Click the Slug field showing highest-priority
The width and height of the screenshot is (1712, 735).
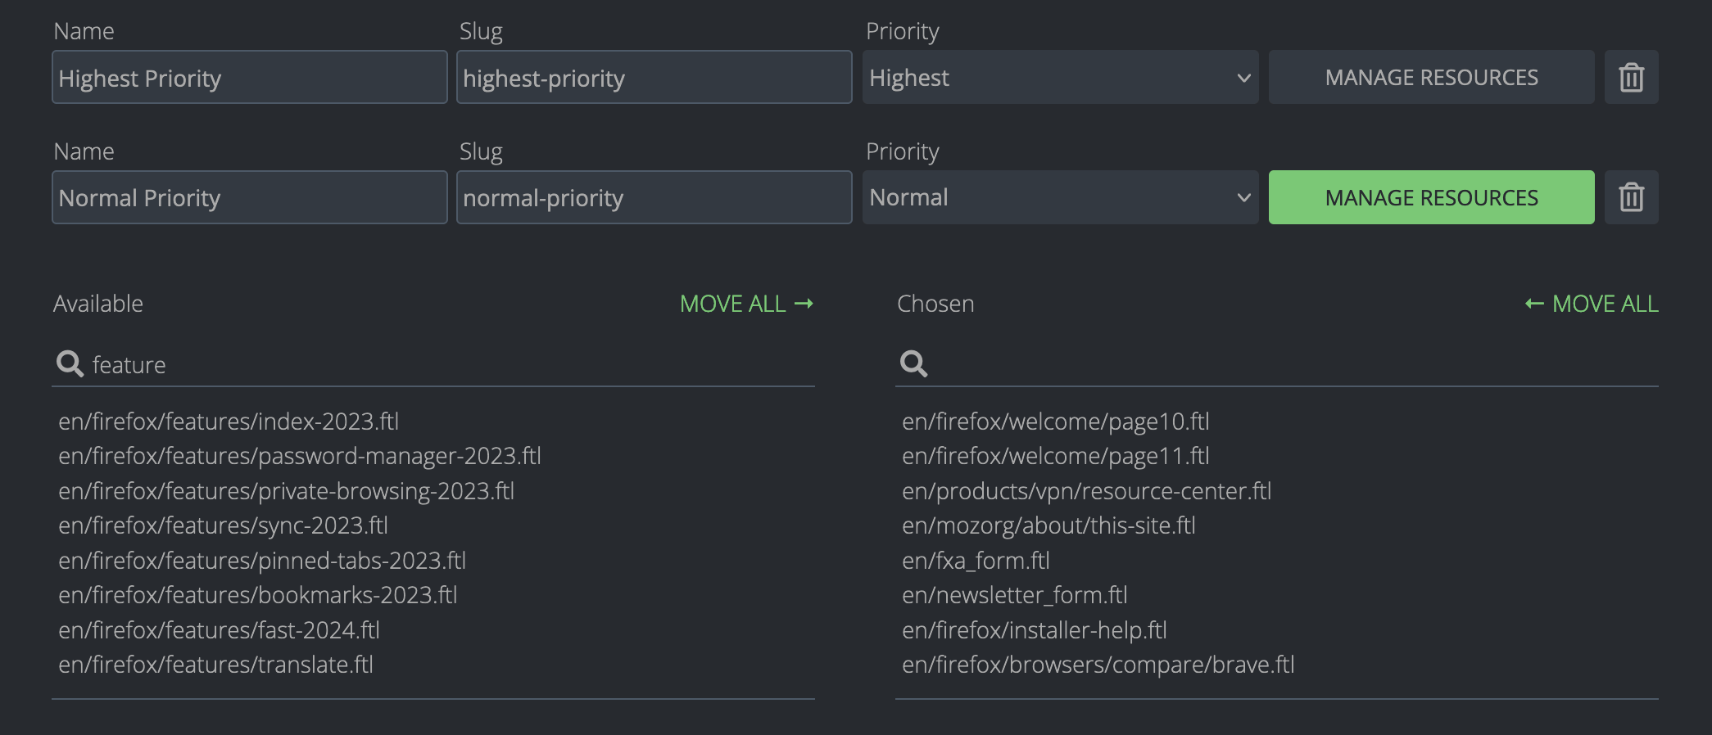[653, 78]
